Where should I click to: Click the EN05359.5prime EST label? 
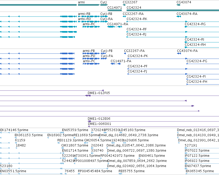pos(75,130)
